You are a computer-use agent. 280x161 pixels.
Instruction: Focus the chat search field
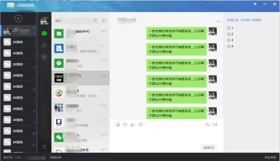coord(76,21)
